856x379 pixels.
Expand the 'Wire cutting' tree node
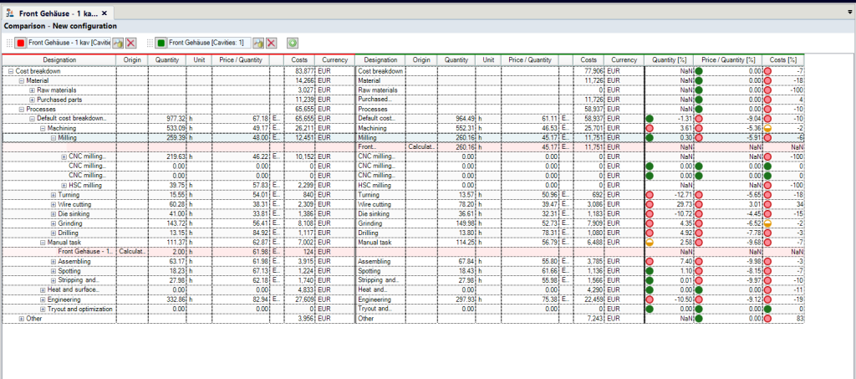53,204
